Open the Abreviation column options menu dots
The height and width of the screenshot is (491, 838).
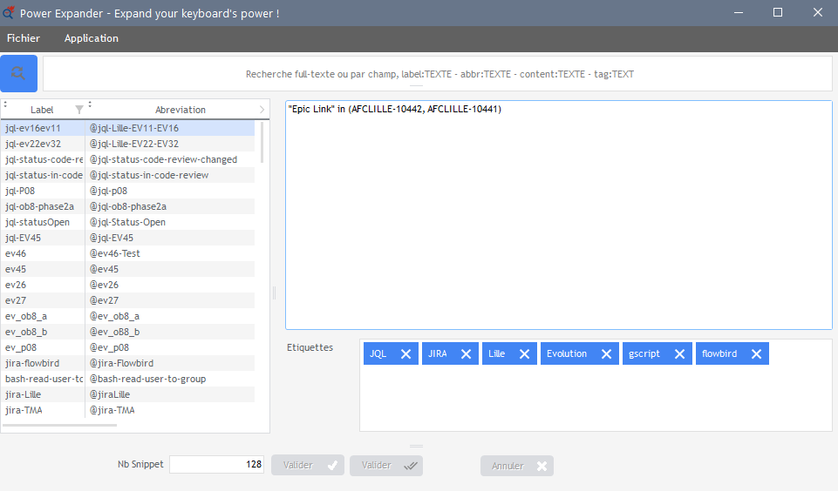point(90,104)
